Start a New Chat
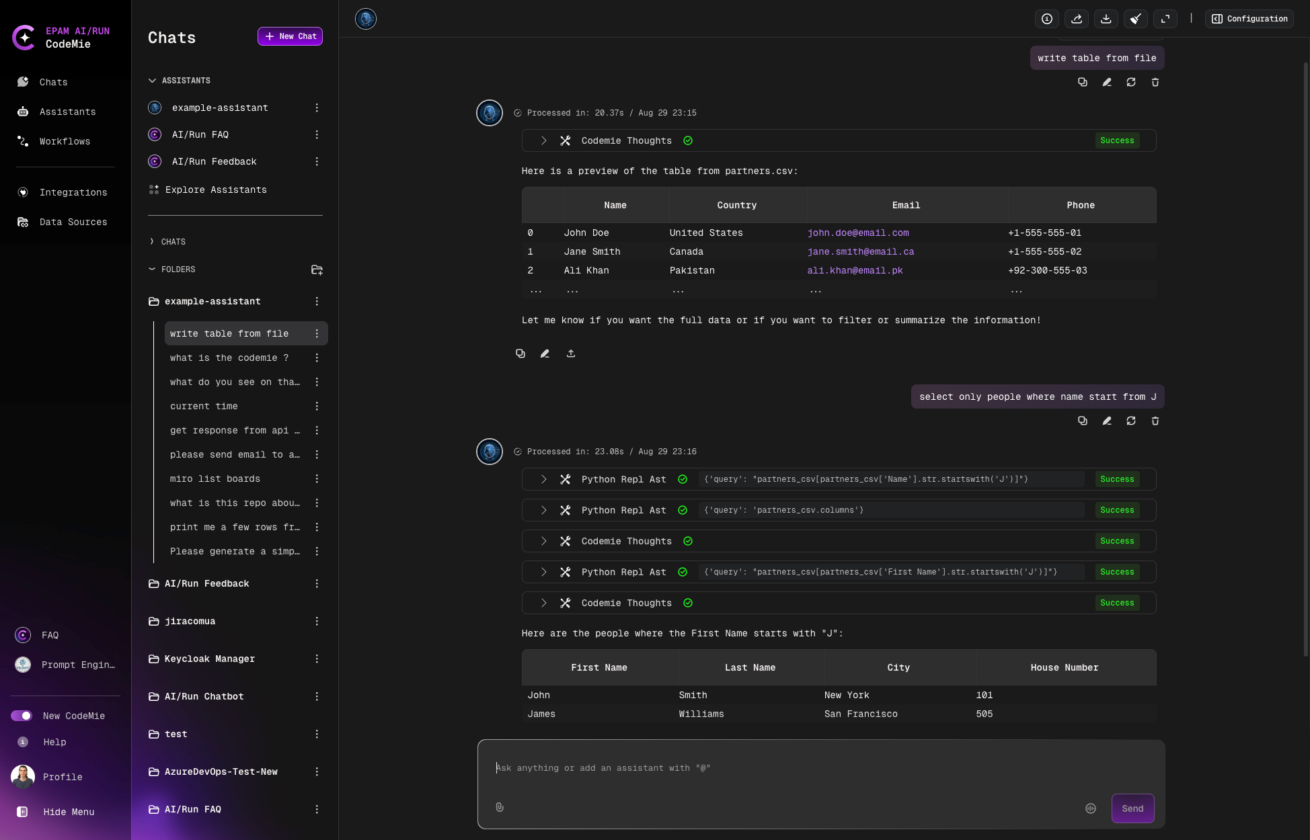The image size is (1310, 840). pyautogui.click(x=290, y=36)
